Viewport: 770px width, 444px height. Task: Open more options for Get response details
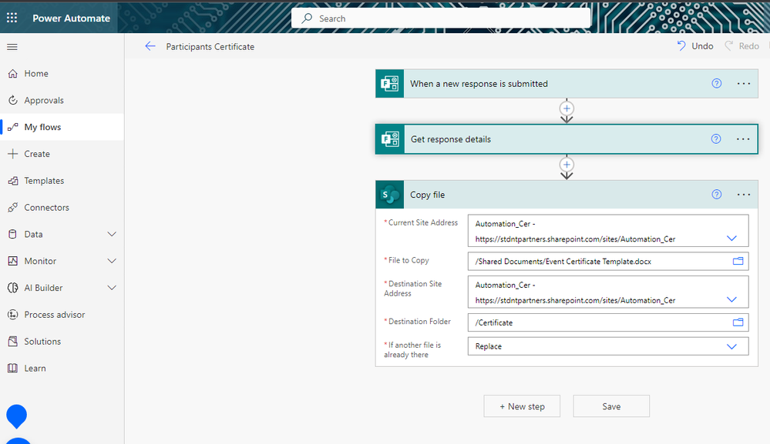743,139
